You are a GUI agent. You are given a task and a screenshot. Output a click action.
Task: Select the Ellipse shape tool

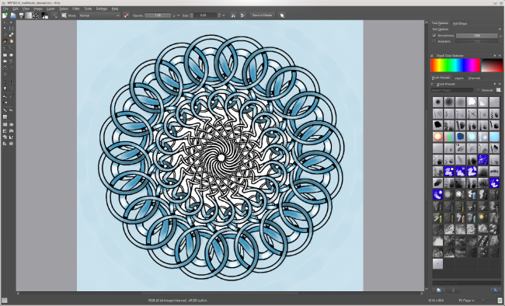coord(12,55)
